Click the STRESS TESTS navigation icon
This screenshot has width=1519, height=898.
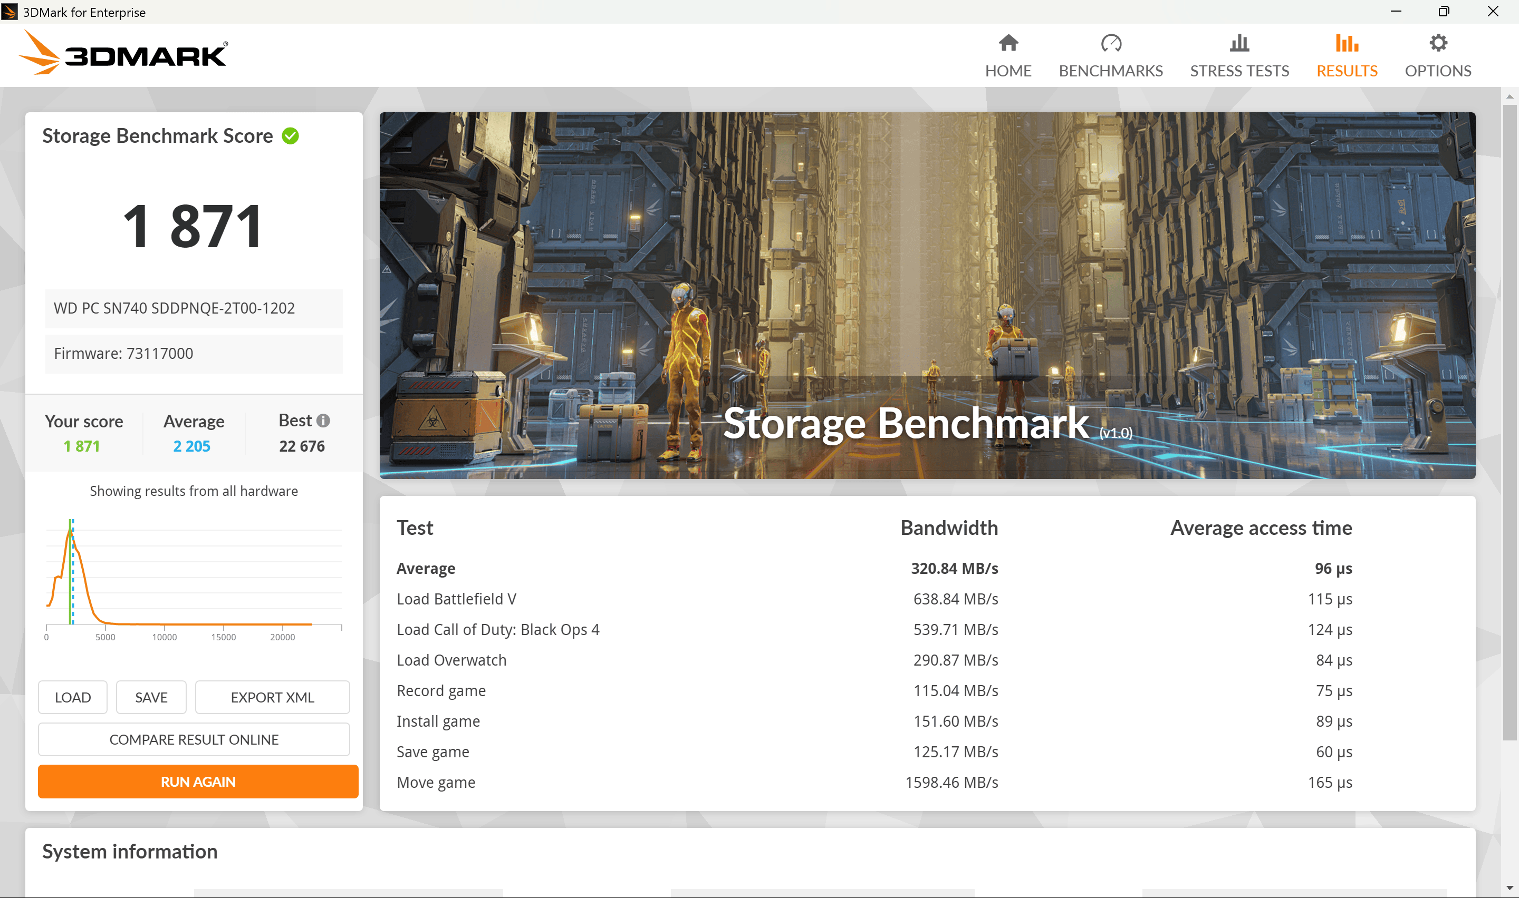click(x=1240, y=43)
